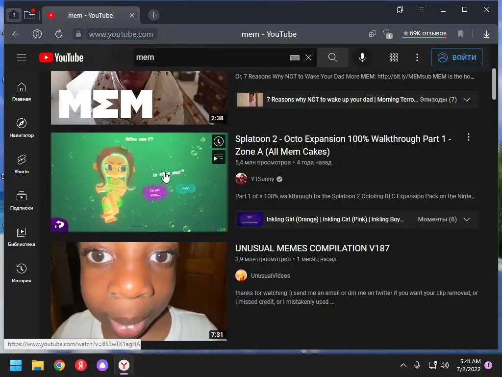Click the ВОЙТИ sign-in button
The height and width of the screenshot is (377, 502).
click(456, 57)
